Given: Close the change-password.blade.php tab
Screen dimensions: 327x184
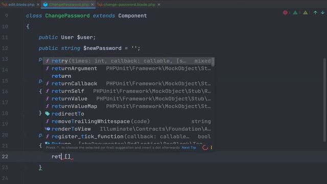Looking at the screenshot, I should [x=159, y=5].
